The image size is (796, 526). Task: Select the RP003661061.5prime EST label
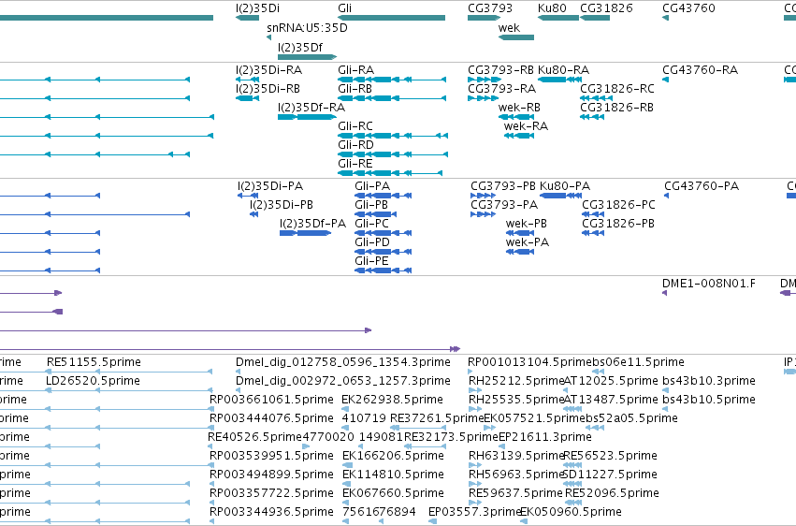[x=271, y=400]
